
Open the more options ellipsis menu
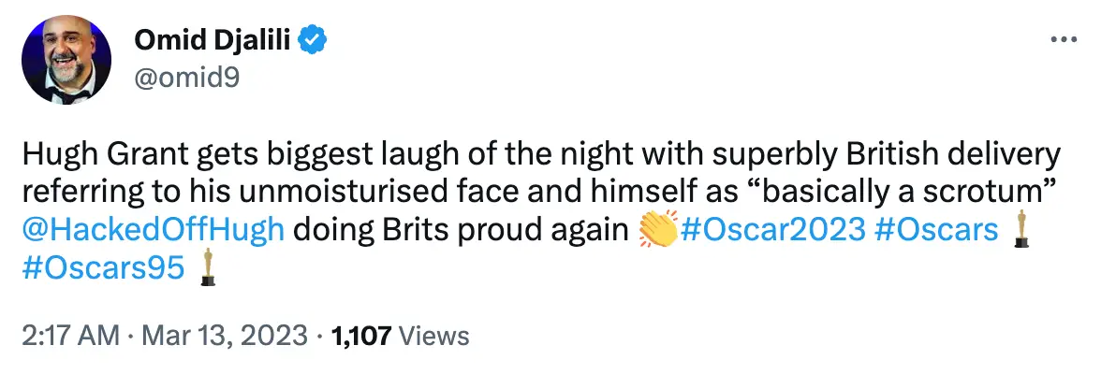pos(1064,41)
